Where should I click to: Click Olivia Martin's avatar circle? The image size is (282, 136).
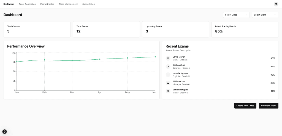[168, 58]
